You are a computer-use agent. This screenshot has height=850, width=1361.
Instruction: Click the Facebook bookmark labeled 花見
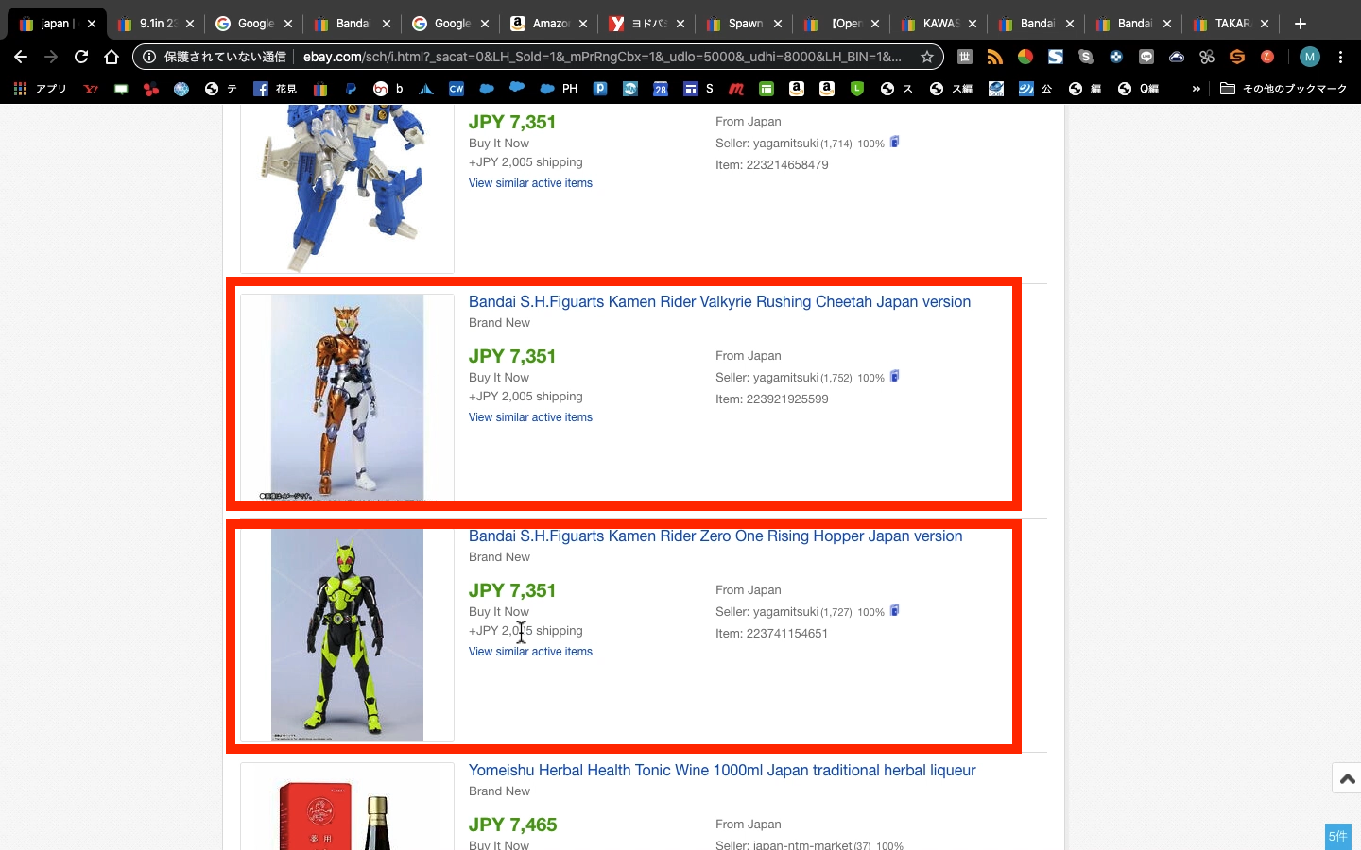[x=274, y=89]
